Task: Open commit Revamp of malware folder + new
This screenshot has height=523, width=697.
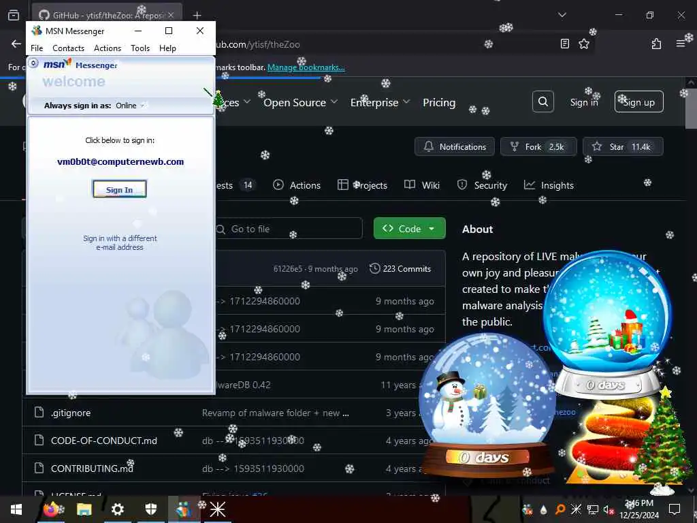Action: tap(275, 413)
